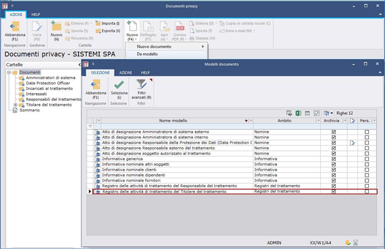Click network status icon in status bar
The image size is (385, 249).
pos(355,242)
